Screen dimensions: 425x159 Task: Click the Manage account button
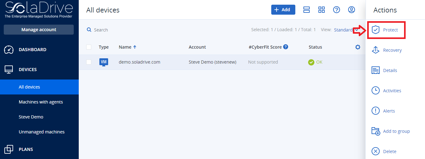(x=39, y=30)
